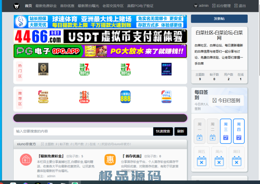Viewport: 260px width, 184px height.
Task: Open the 『首存优惠』 forum board
Action: click(x=132, y=156)
